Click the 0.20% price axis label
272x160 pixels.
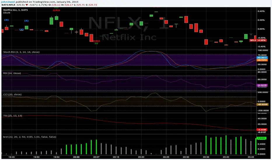[261, 20]
